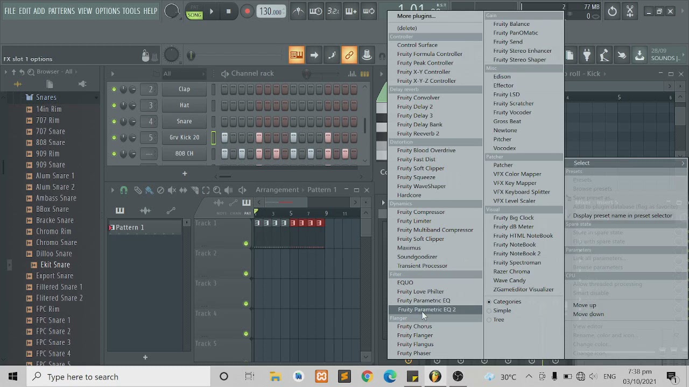Viewport: 689px width, 387px height.
Task: Toggle SONG mode button
Action: (194, 15)
